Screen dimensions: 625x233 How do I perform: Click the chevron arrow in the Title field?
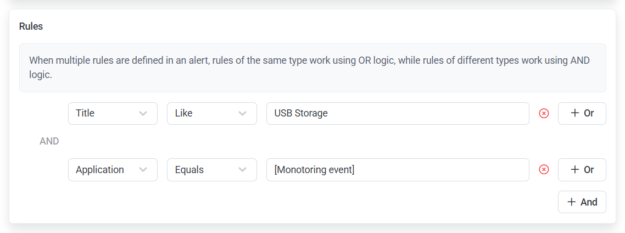click(x=143, y=113)
